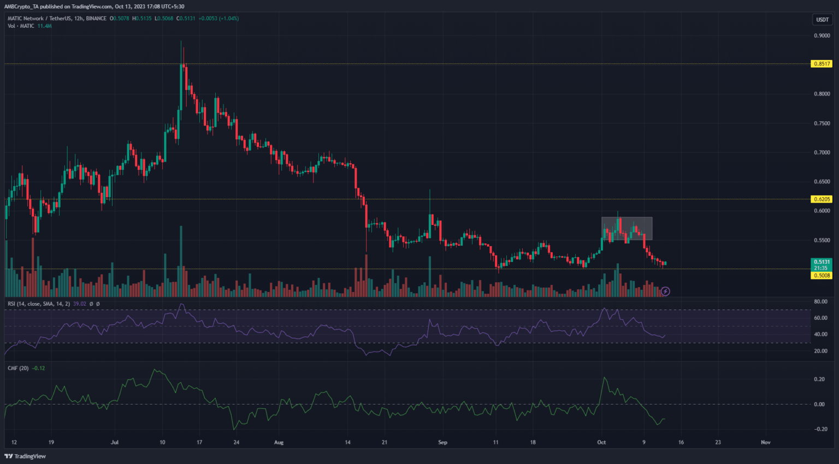This screenshot has height=464, width=839.
Task: Click the yellow 0.8517 price level label
Action: pos(822,64)
